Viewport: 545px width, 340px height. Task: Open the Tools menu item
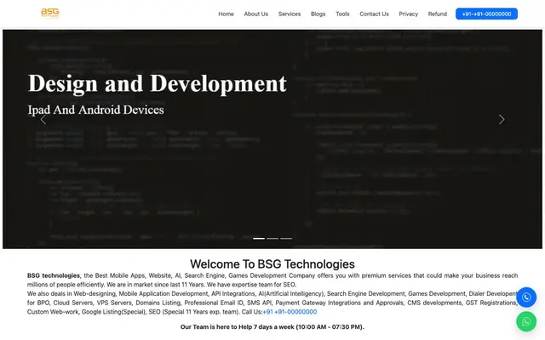pos(342,14)
